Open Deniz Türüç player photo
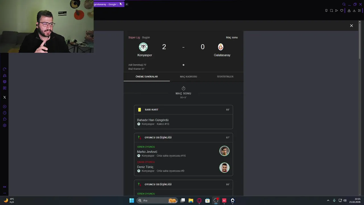Viewport: 364px width, 205px height. click(224, 167)
